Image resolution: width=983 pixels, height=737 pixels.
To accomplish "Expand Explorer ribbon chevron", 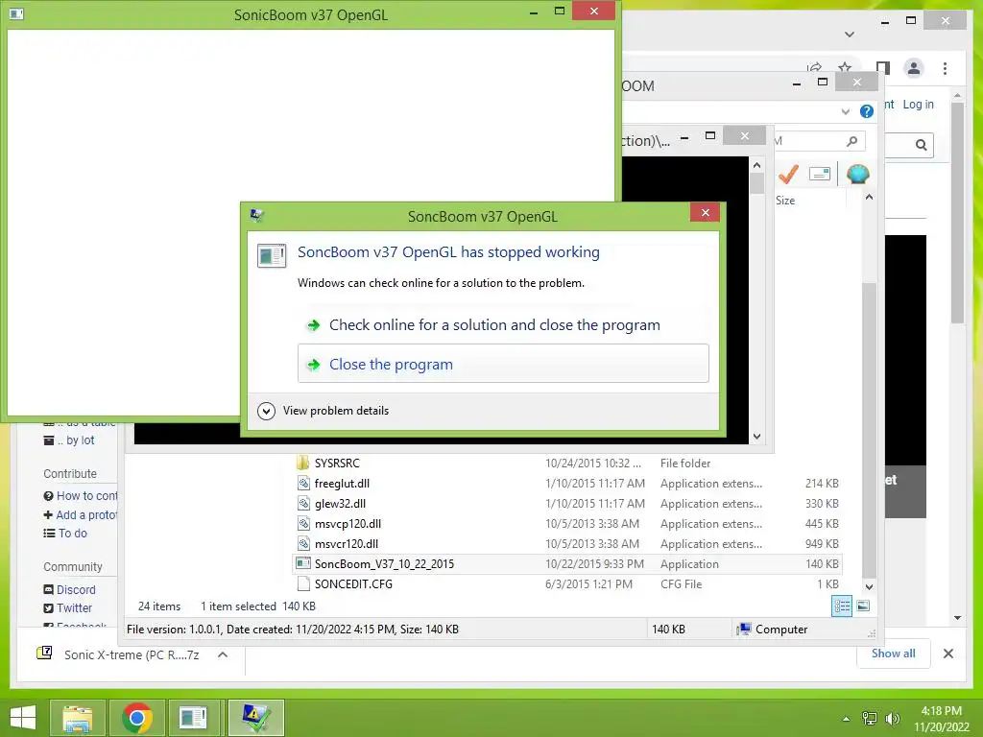I will point(845,111).
